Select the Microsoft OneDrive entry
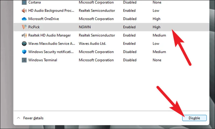 click(44, 19)
